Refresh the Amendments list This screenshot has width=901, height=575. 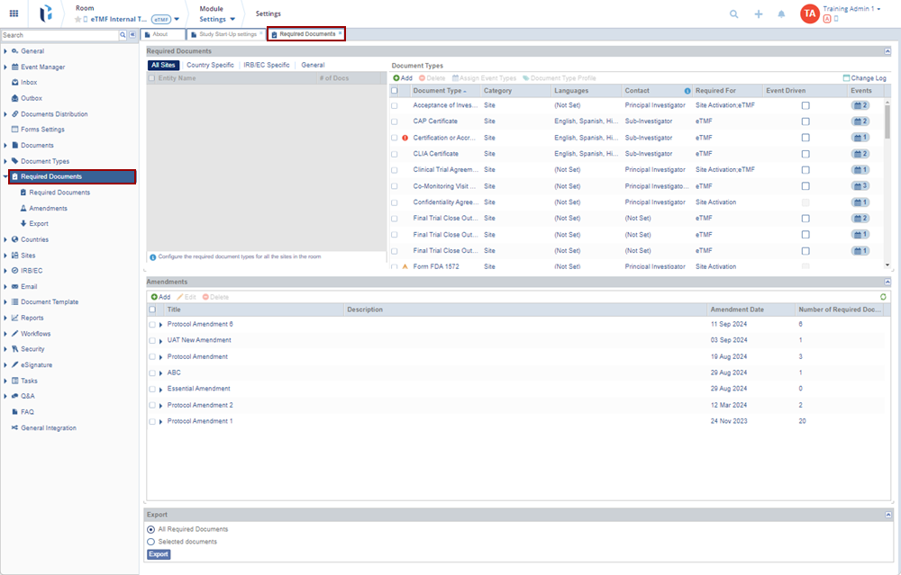[883, 297]
